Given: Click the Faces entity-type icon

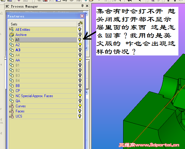Looking at the screenshot, I should pyautogui.click(x=11, y=111).
